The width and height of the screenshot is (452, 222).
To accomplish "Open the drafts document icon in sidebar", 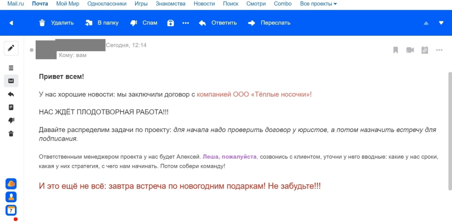I will coord(11,108).
